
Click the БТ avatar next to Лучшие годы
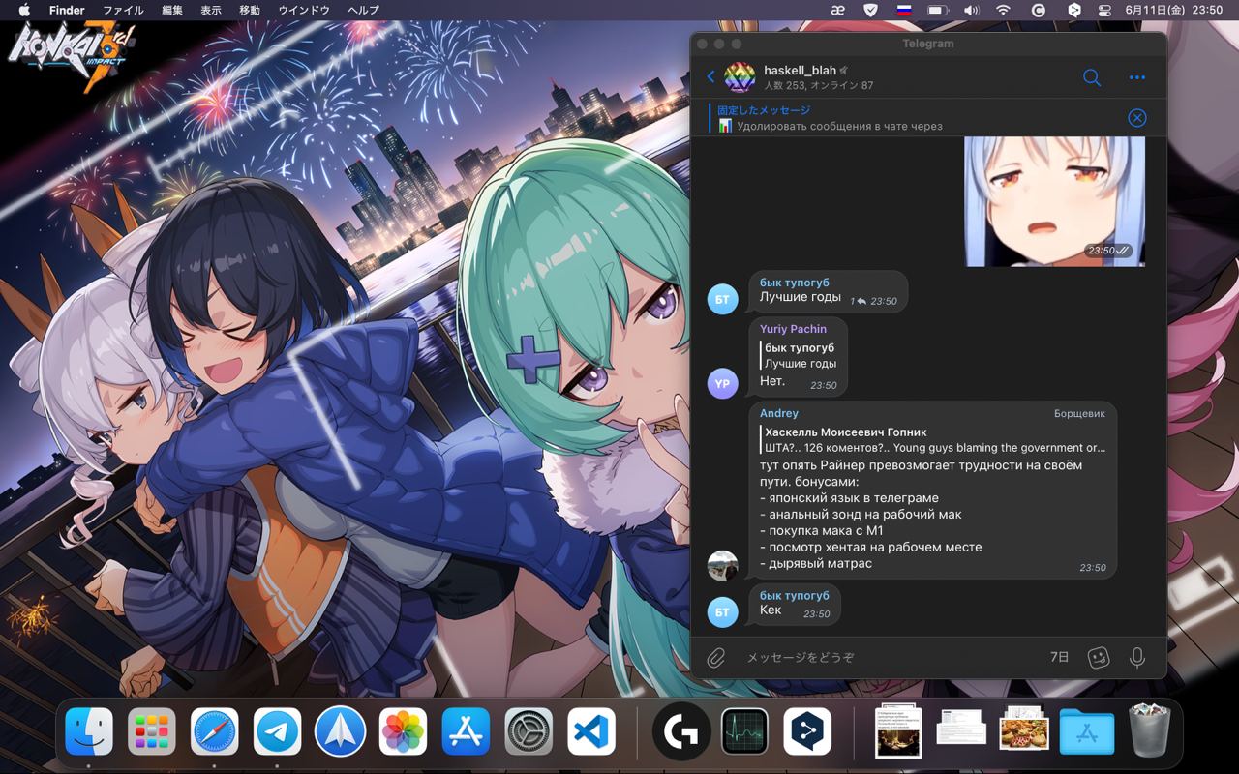(722, 299)
